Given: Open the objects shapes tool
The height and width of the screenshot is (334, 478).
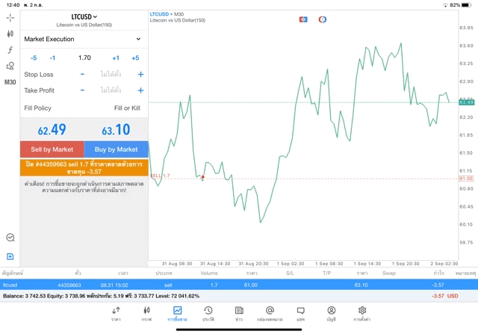Looking at the screenshot, I should 10,66.
